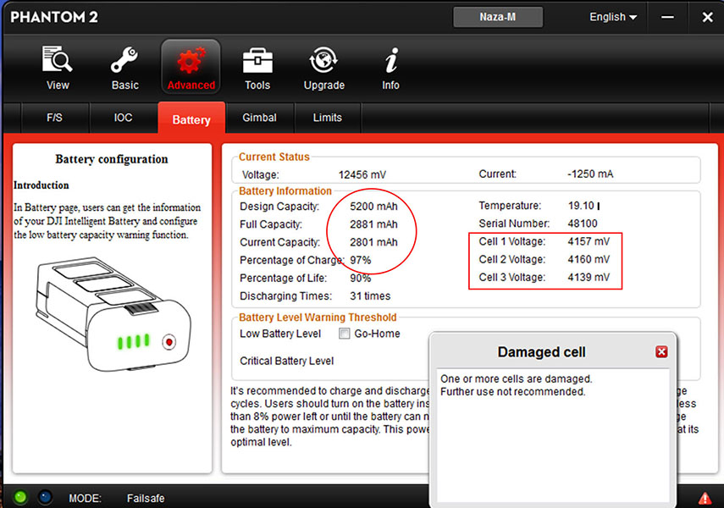The image size is (724, 508).
Task: Click the 'Further use not recommended' message
Action: coord(512,392)
